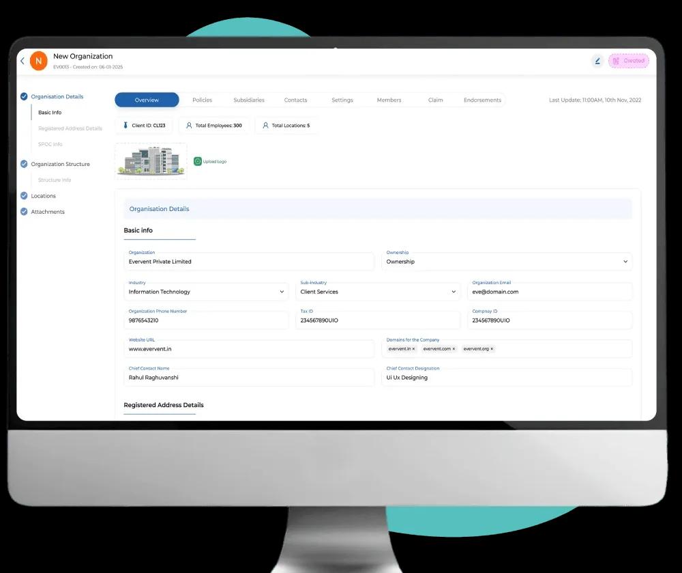Click the Attachments step checkmark
682x573 pixels.
tap(24, 212)
